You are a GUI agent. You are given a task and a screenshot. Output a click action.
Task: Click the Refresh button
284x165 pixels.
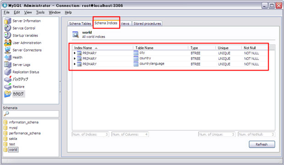click(x=262, y=144)
